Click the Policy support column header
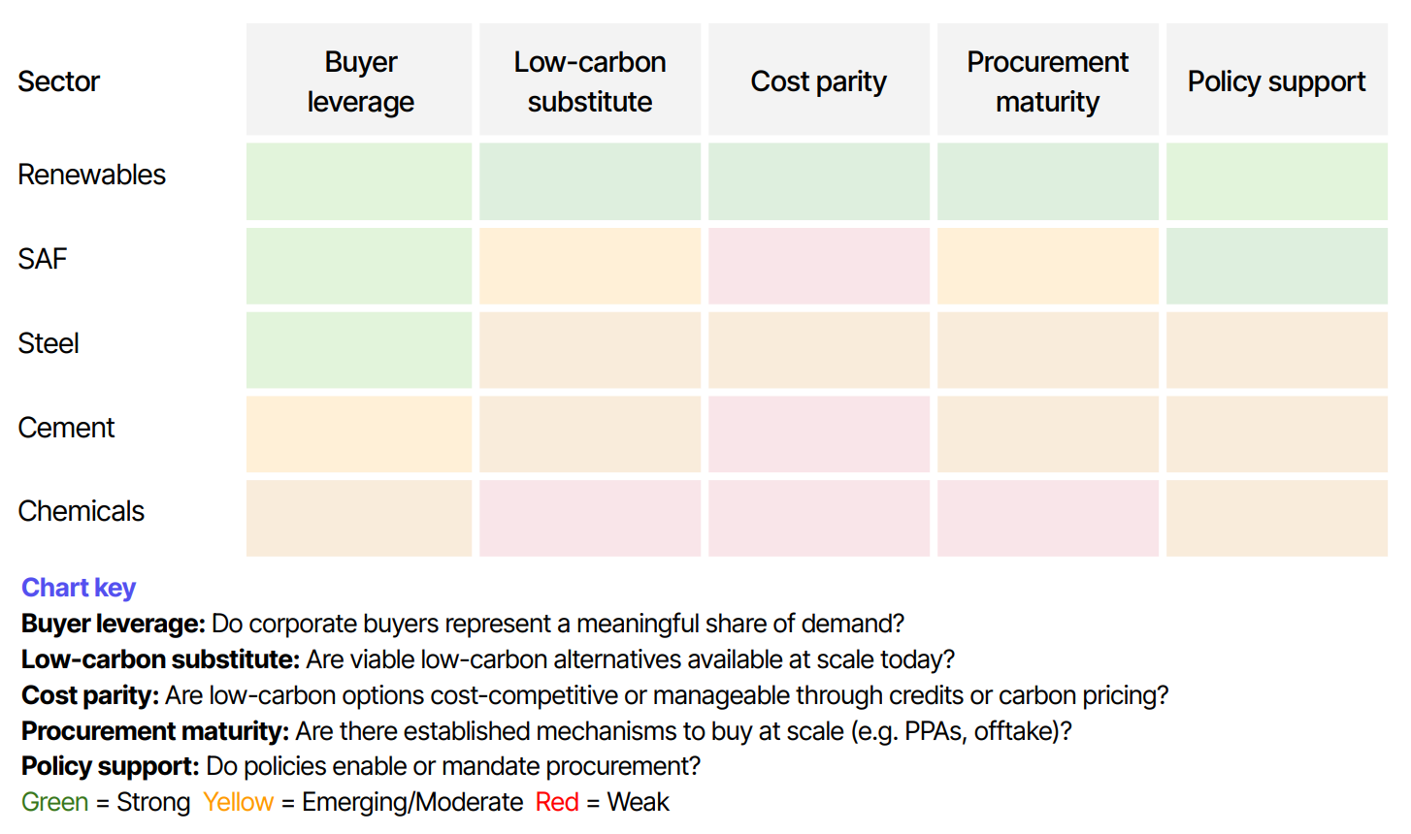This screenshot has width=1411, height=834. click(1277, 80)
